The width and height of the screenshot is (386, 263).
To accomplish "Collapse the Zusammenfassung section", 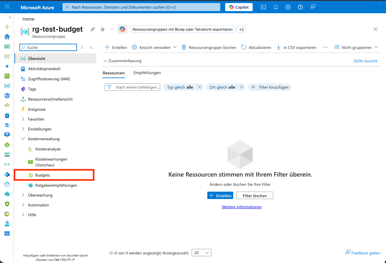I will (105, 61).
